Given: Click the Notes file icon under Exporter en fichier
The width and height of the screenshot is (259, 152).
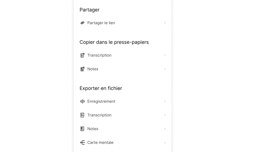Looking at the screenshot, I should tap(82, 129).
